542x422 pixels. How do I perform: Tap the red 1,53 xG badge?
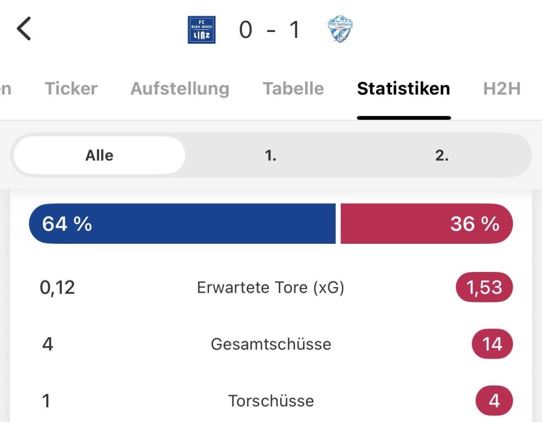coord(484,288)
